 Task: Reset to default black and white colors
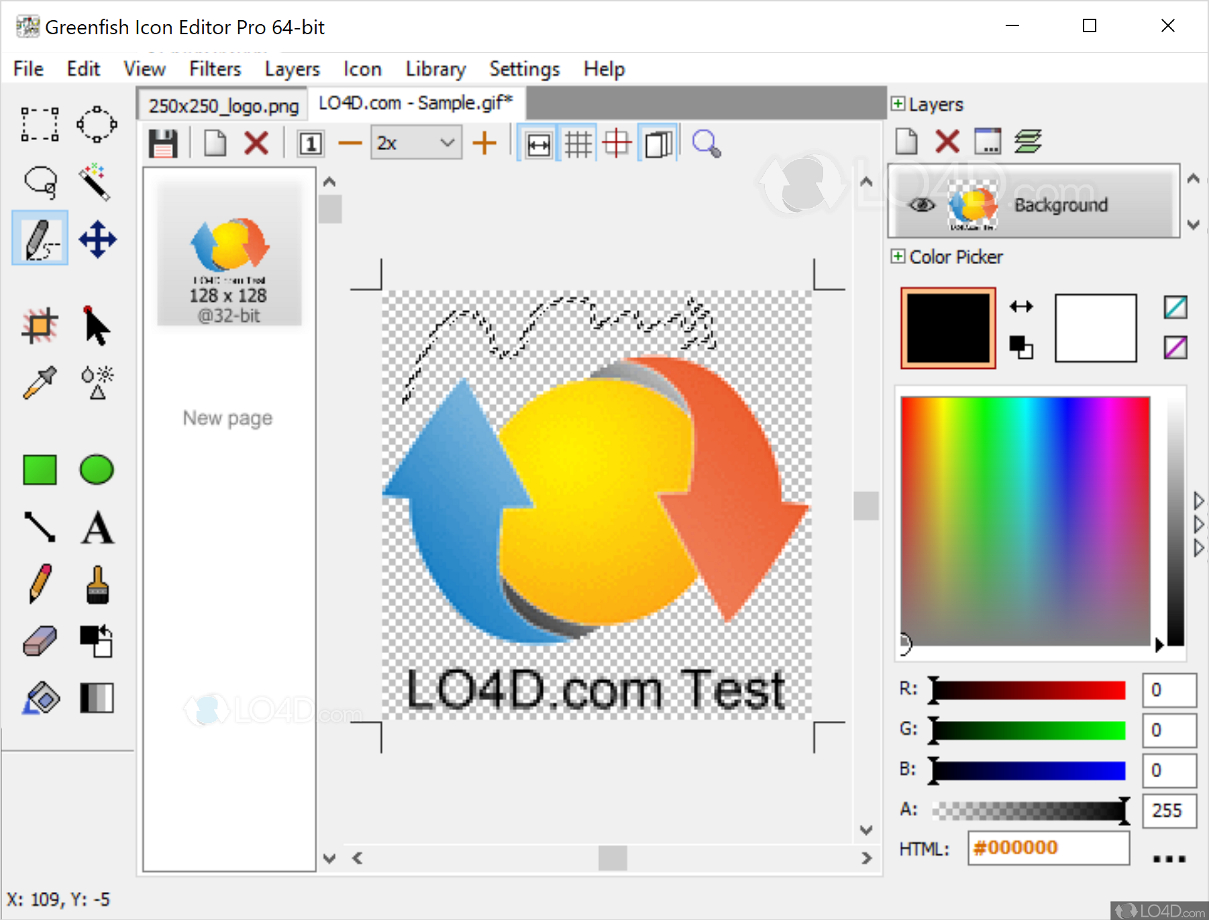tap(1021, 347)
